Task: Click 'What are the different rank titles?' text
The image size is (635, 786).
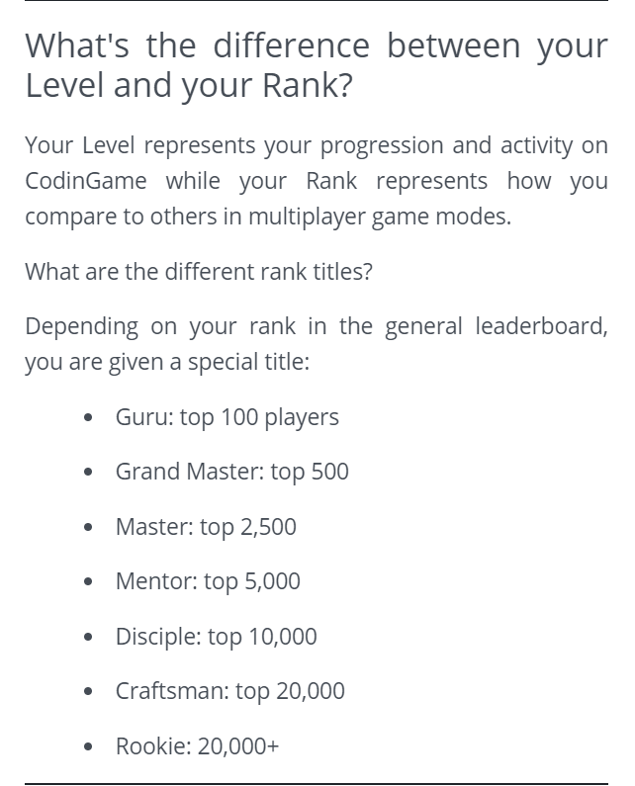Action: pos(199,271)
